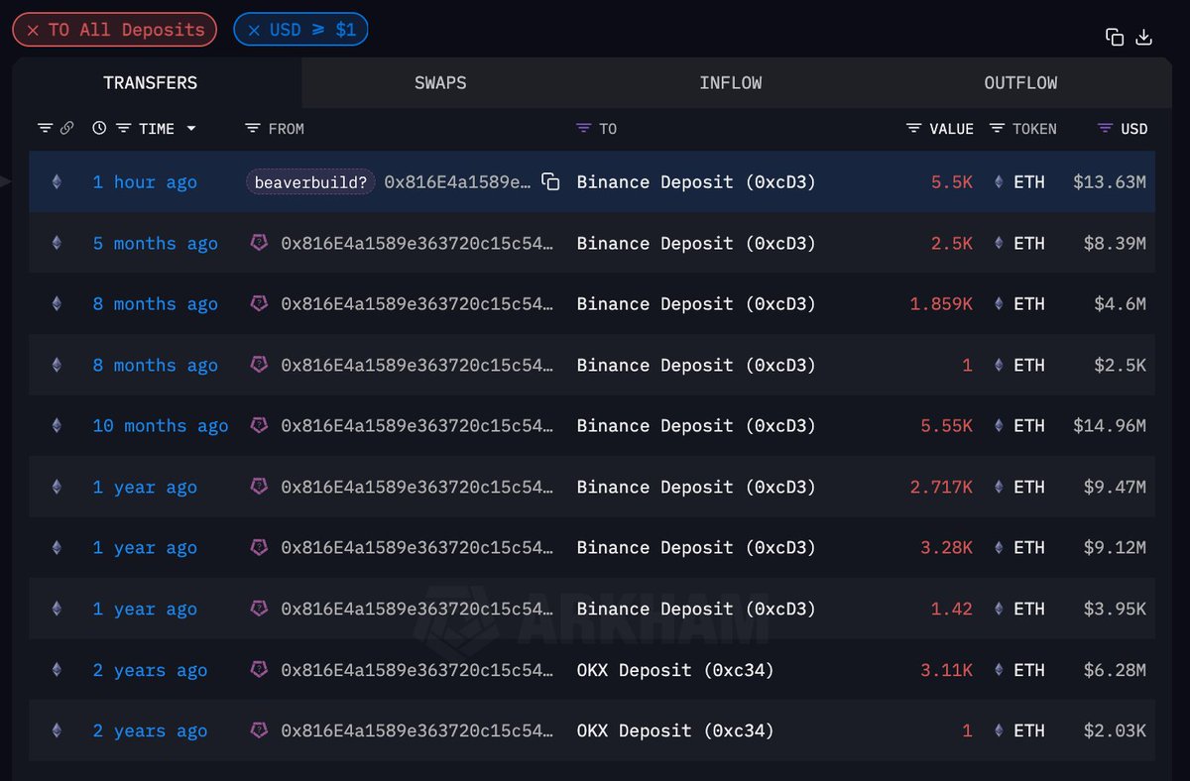Viewport: 1190px width, 781px height.
Task: Open the time link in the $4.6M row
Action: click(156, 304)
